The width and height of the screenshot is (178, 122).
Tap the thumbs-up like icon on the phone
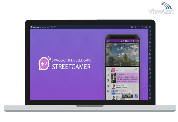point(108,86)
